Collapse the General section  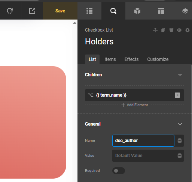tap(180, 124)
